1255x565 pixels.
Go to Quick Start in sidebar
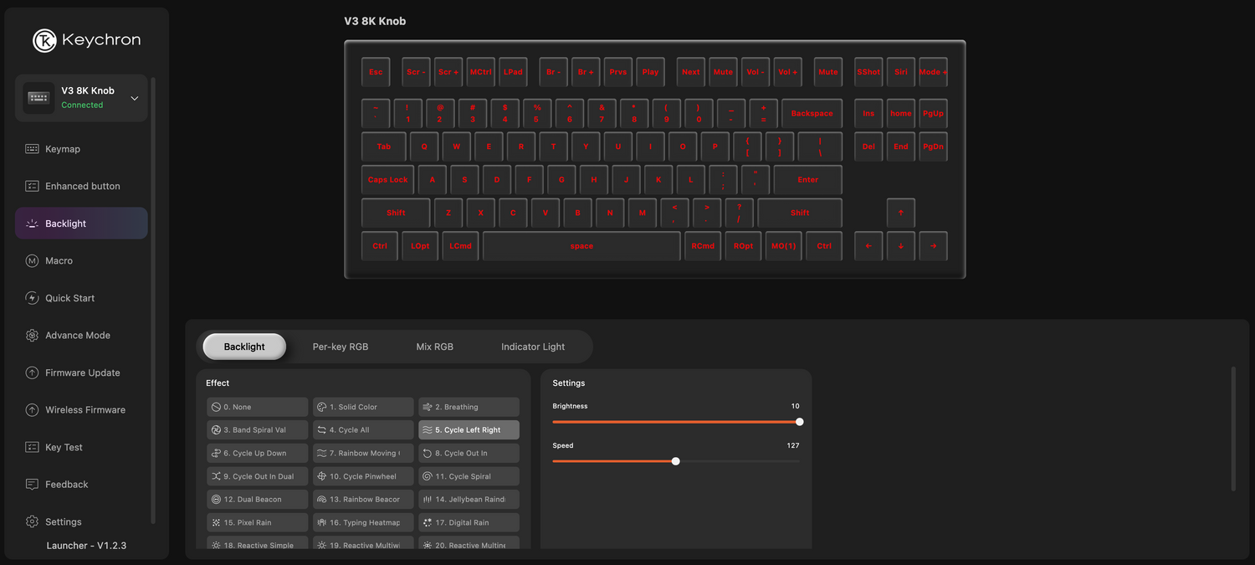click(69, 298)
